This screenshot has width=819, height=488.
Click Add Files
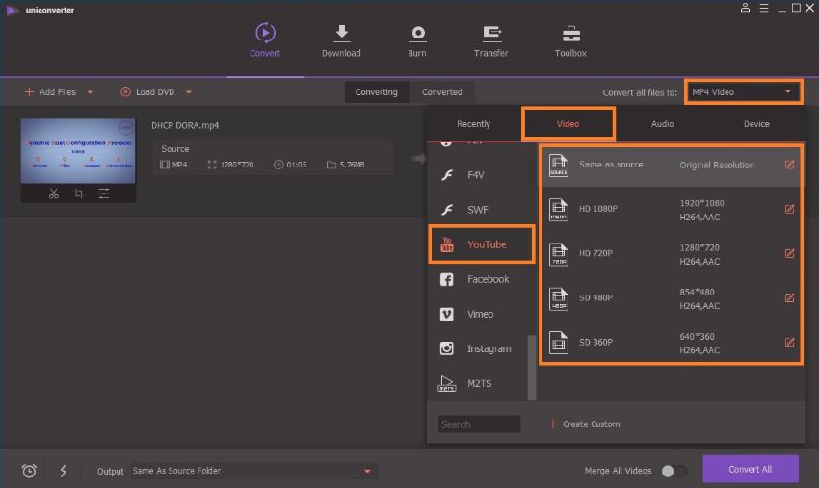click(x=51, y=92)
